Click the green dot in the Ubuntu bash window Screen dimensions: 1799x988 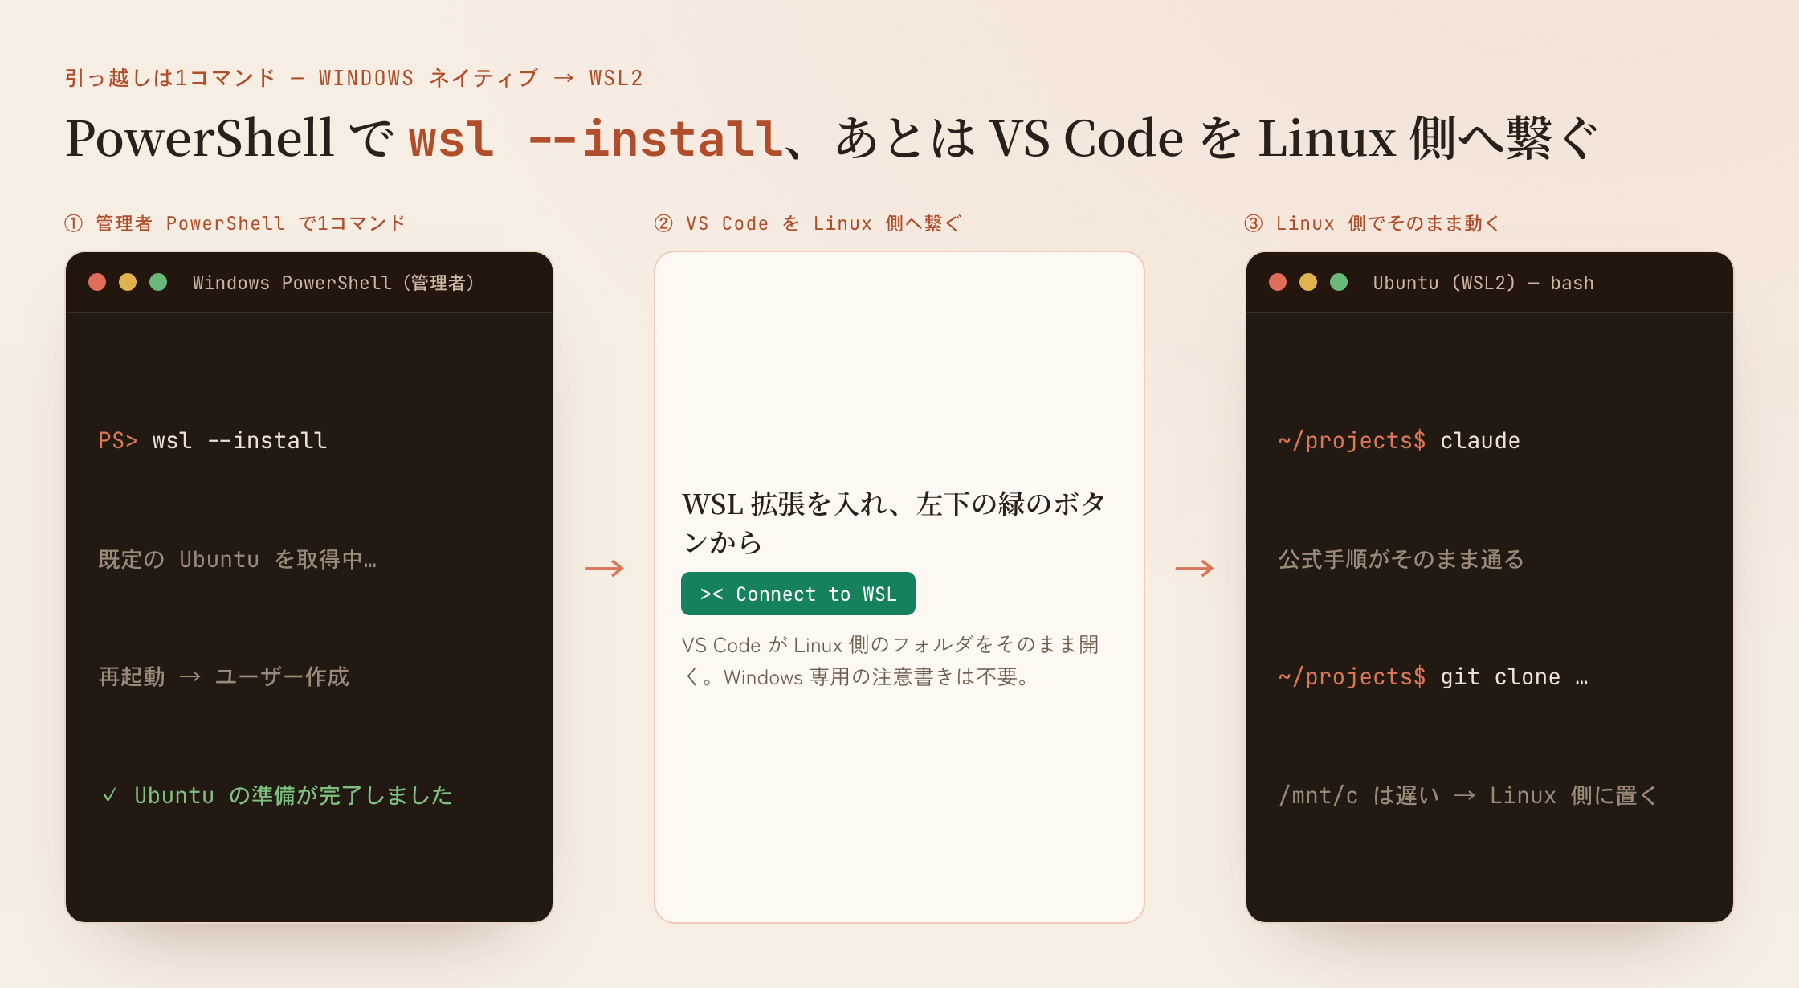pyautogui.click(x=1339, y=282)
